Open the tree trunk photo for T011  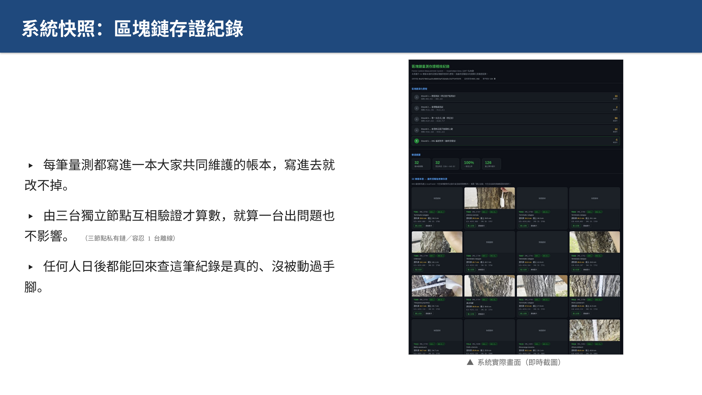pyautogui.click(x=542, y=286)
